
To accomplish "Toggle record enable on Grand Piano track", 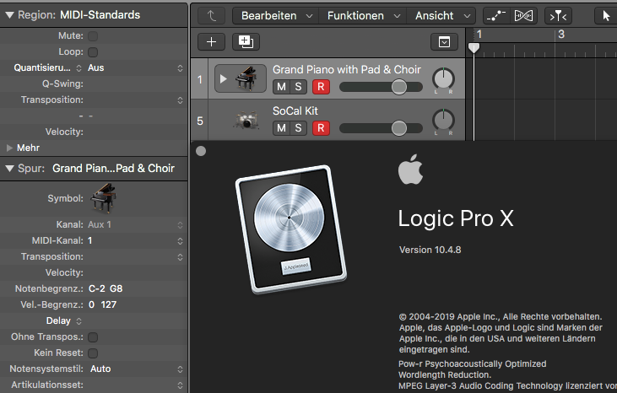I will tap(321, 87).
